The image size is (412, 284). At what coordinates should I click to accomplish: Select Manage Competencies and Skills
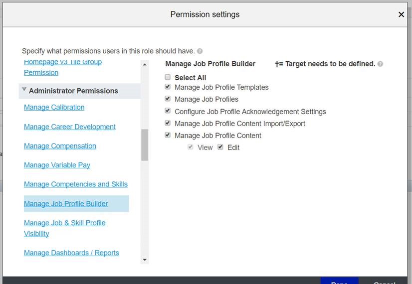(76, 184)
